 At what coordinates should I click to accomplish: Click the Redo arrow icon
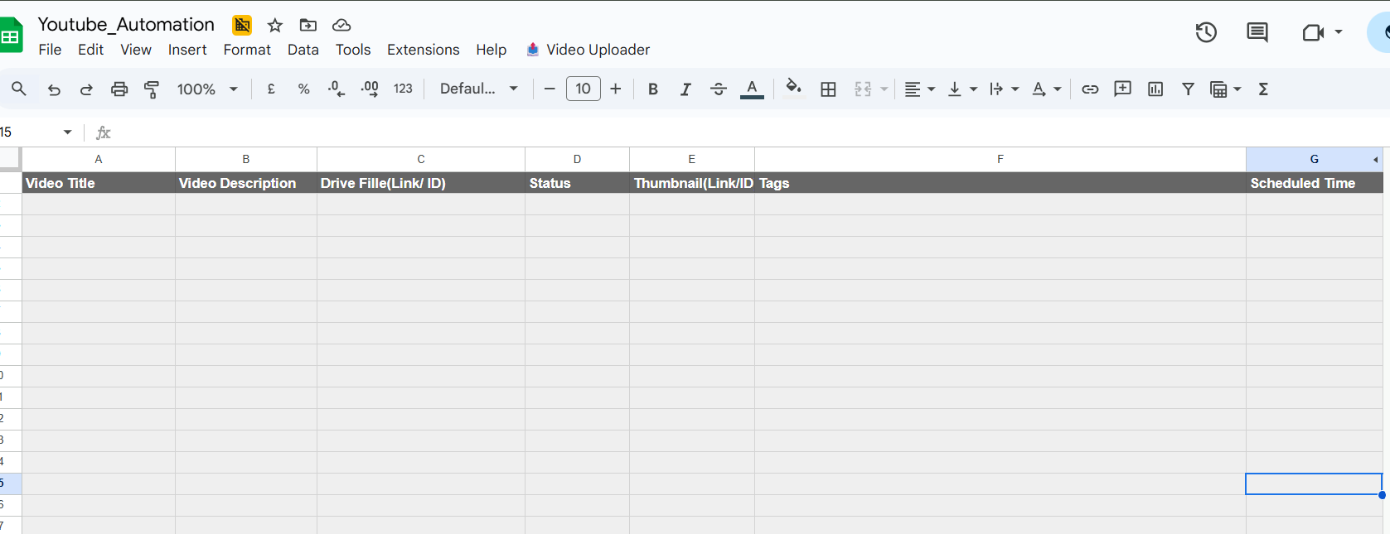pyautogui.click(x=86, y=89)
